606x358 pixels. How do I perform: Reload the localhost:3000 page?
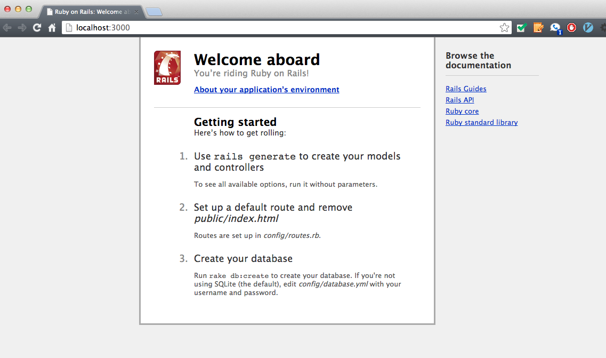[37, 28]
